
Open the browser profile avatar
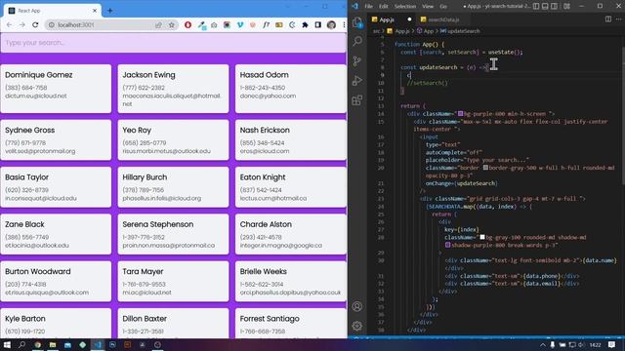tap(331, 24)
